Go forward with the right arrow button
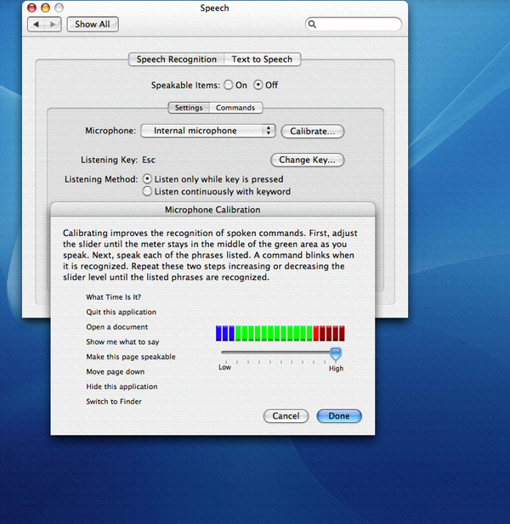 [x=53, y=25]
